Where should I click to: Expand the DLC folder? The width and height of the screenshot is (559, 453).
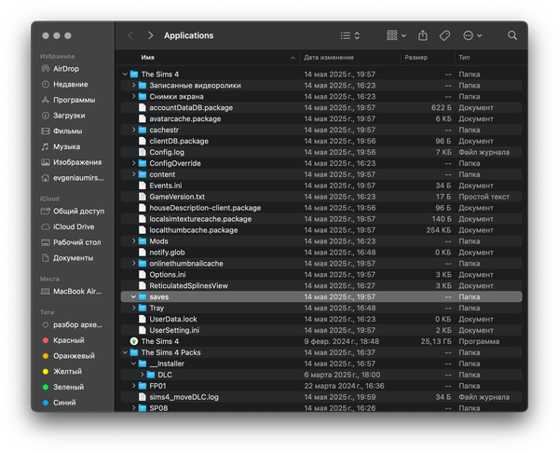pyautogui.click(x=142, y=375)
